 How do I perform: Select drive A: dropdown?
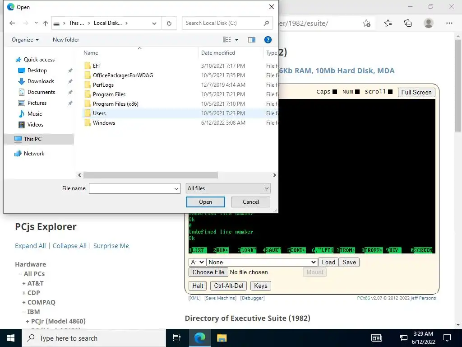[x=197, y=263]
